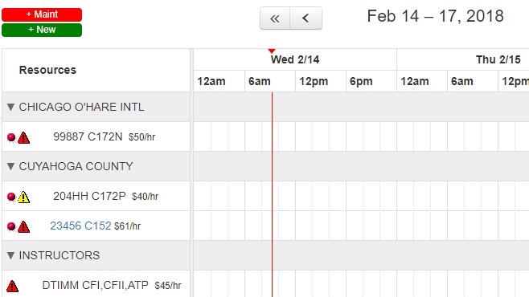Click the red status dot for 23456 C152

pos(11,226)
